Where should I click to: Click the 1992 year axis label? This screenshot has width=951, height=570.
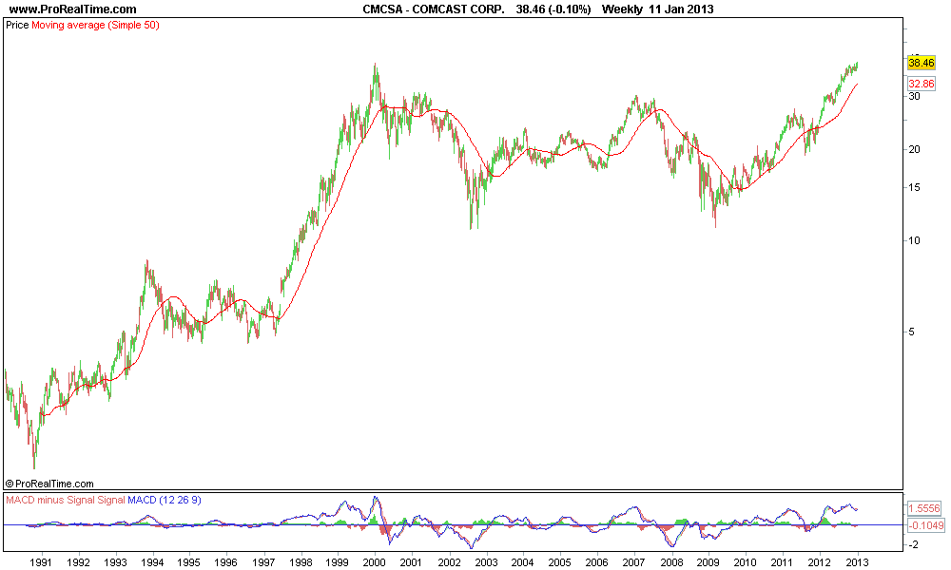(x=78, y=562)
